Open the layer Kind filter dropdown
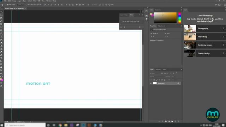Screen dimensions: 226x127 155,73
